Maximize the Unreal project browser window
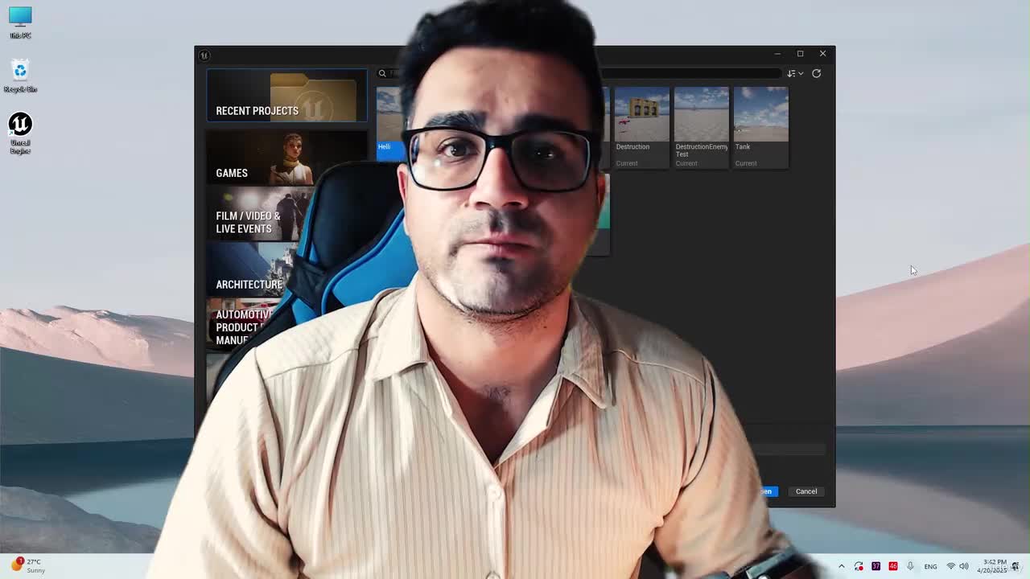 pyautogui.click(x=800, y=54)
